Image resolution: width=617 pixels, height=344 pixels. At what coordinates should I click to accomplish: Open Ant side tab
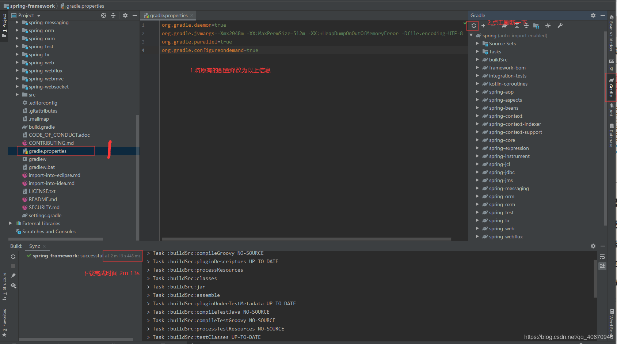[x=611, y=110]
